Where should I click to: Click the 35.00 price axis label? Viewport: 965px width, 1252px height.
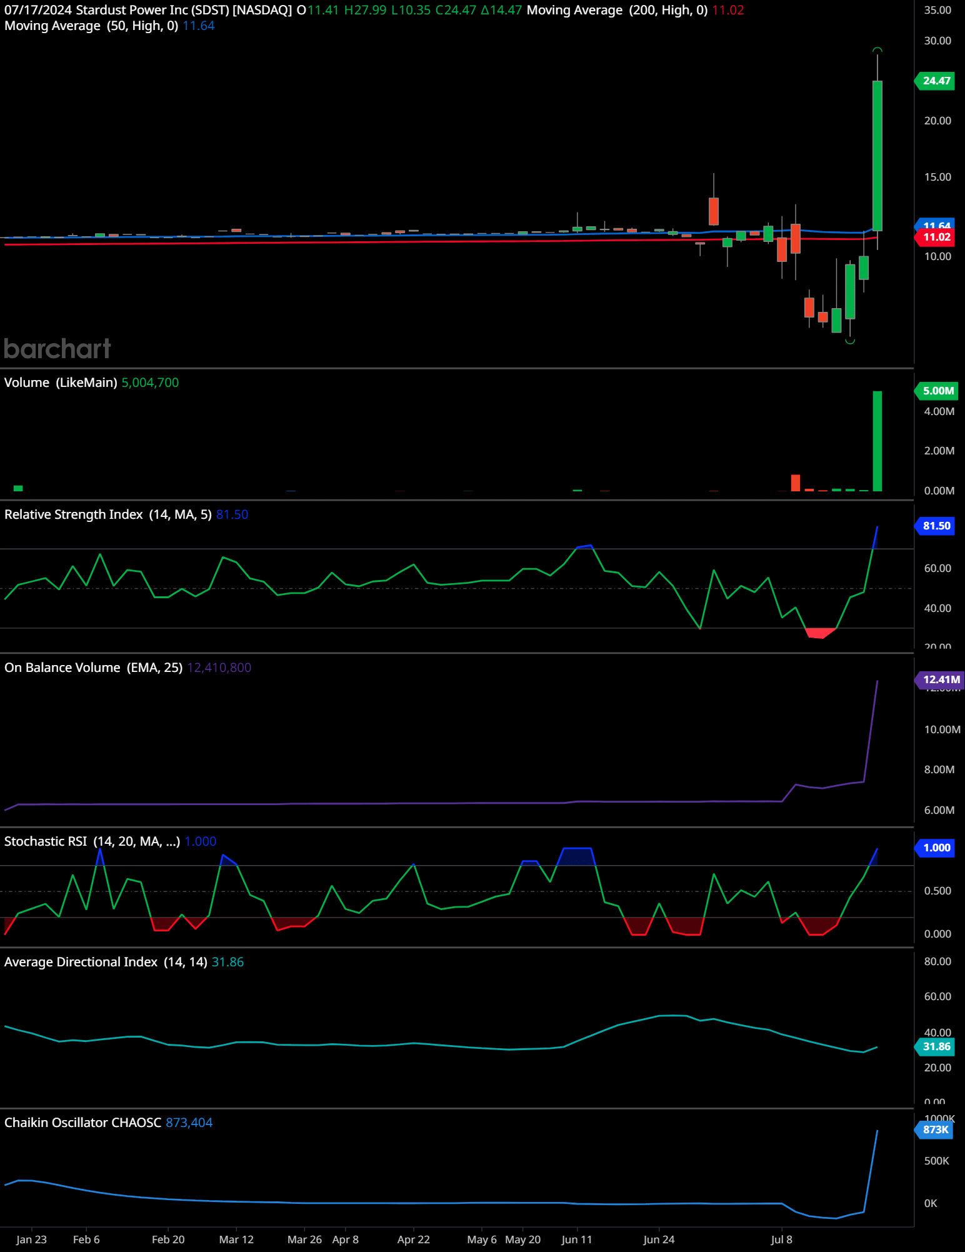[937, 10]
